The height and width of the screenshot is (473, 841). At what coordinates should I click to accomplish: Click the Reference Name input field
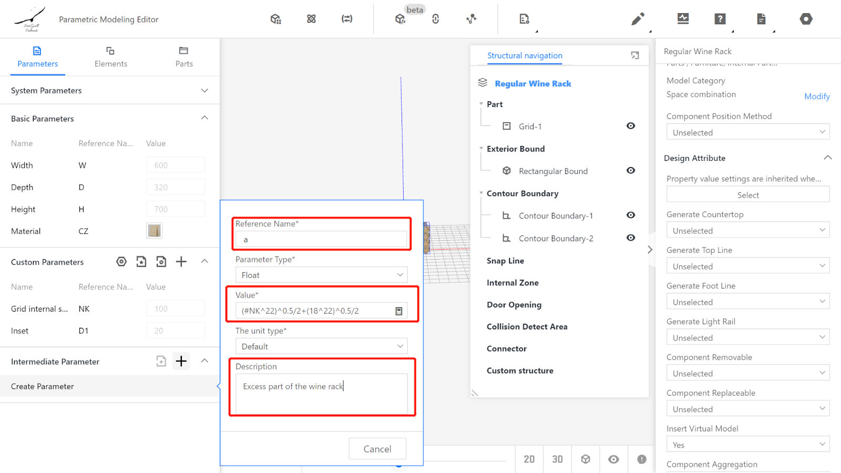(321, 240)
